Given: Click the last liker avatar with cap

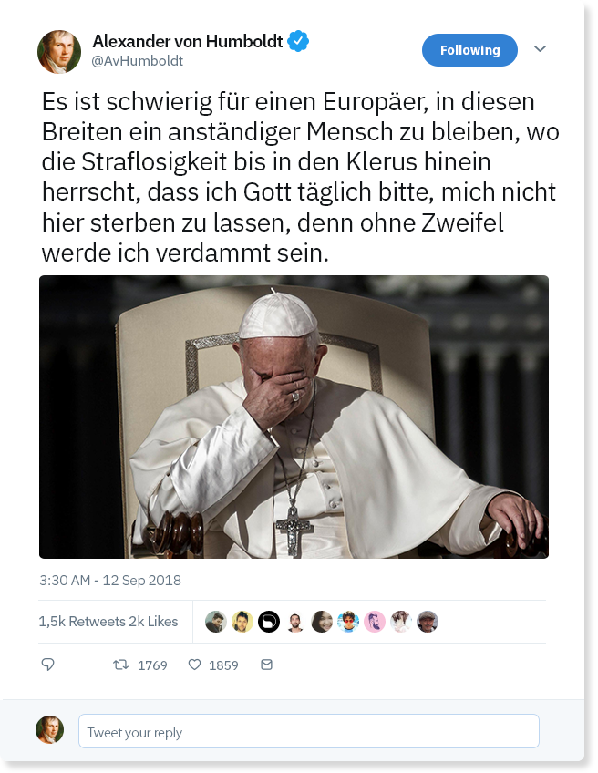Looking at the screenshot, I should [x=428, y=621].
